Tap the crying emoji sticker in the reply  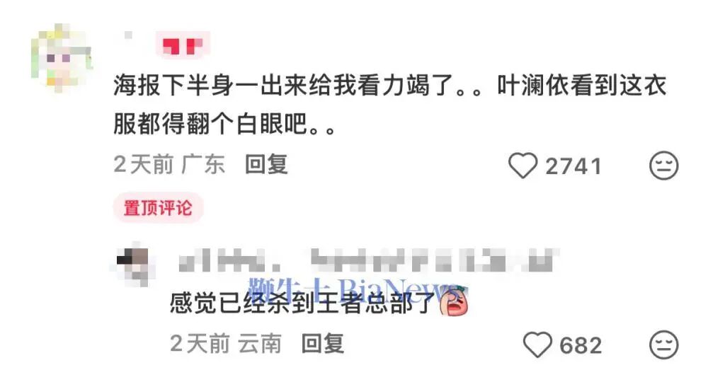455,301
